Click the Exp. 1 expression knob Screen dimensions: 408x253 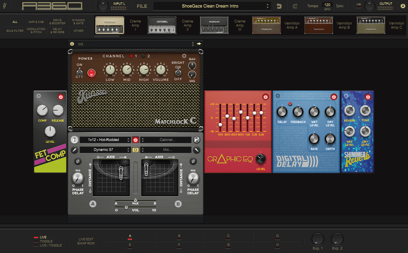318,239
